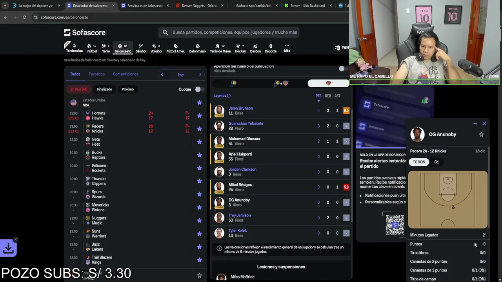
Task: Select the Pacers team filter
Action: [233, 83]
